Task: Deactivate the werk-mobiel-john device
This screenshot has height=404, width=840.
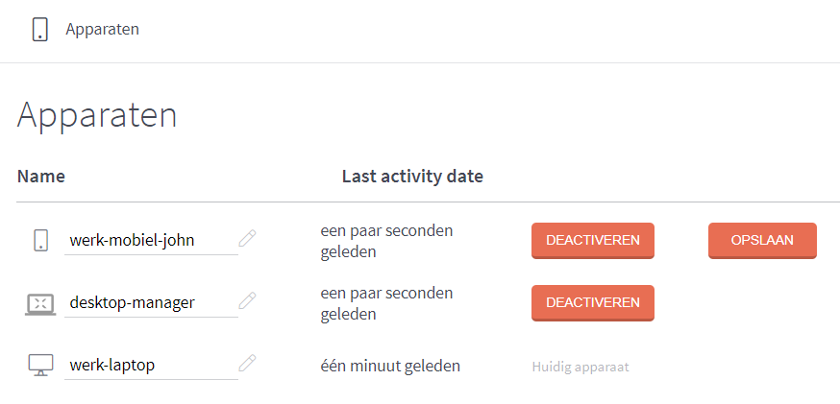Action: 592,240
